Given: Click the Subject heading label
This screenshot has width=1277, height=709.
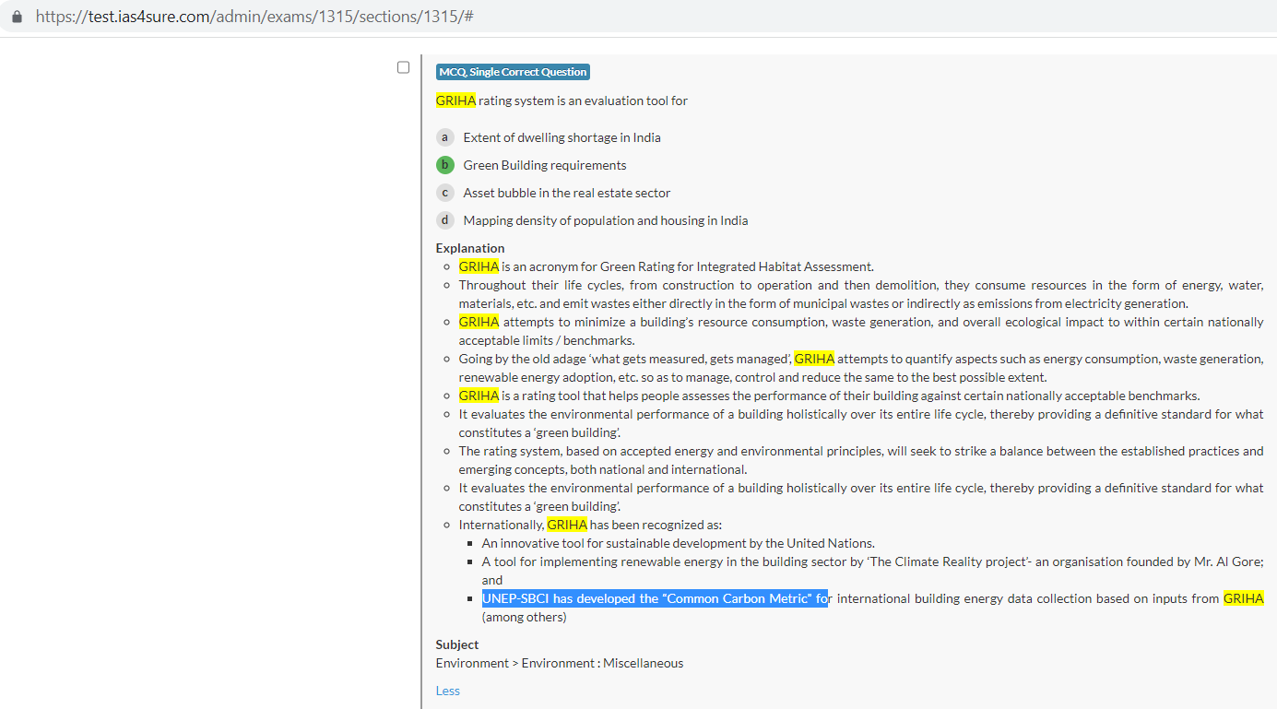Looking at the screenshot, I should coord(456,644).
